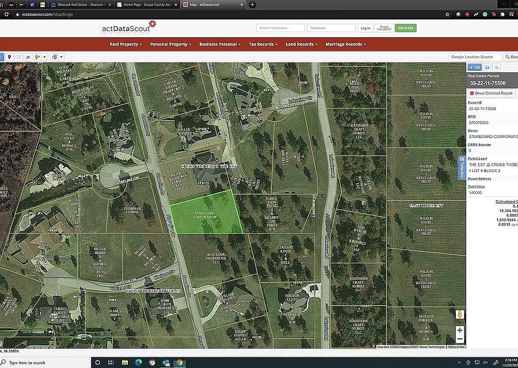Open the Chrome extensions puzzle icon
The image size is (518, 368).
click(503, 14)
